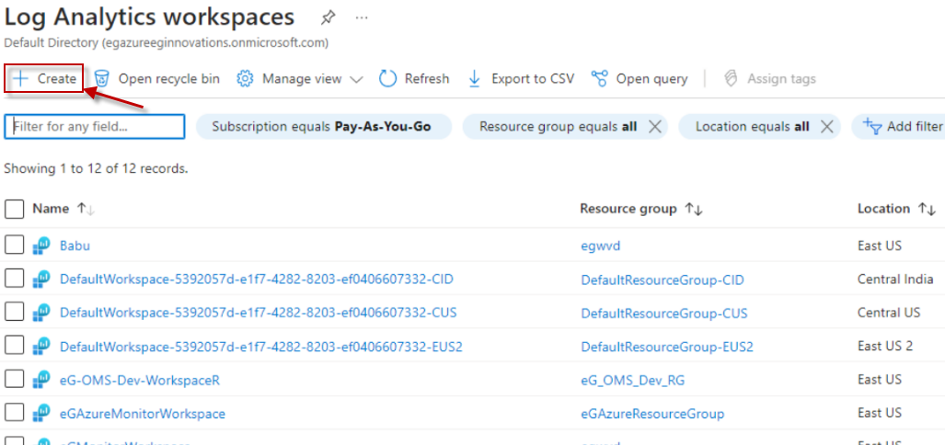Sort by Location column
Image resolution: width=945 pixels, height=445 pixels.
coord(896,209)
